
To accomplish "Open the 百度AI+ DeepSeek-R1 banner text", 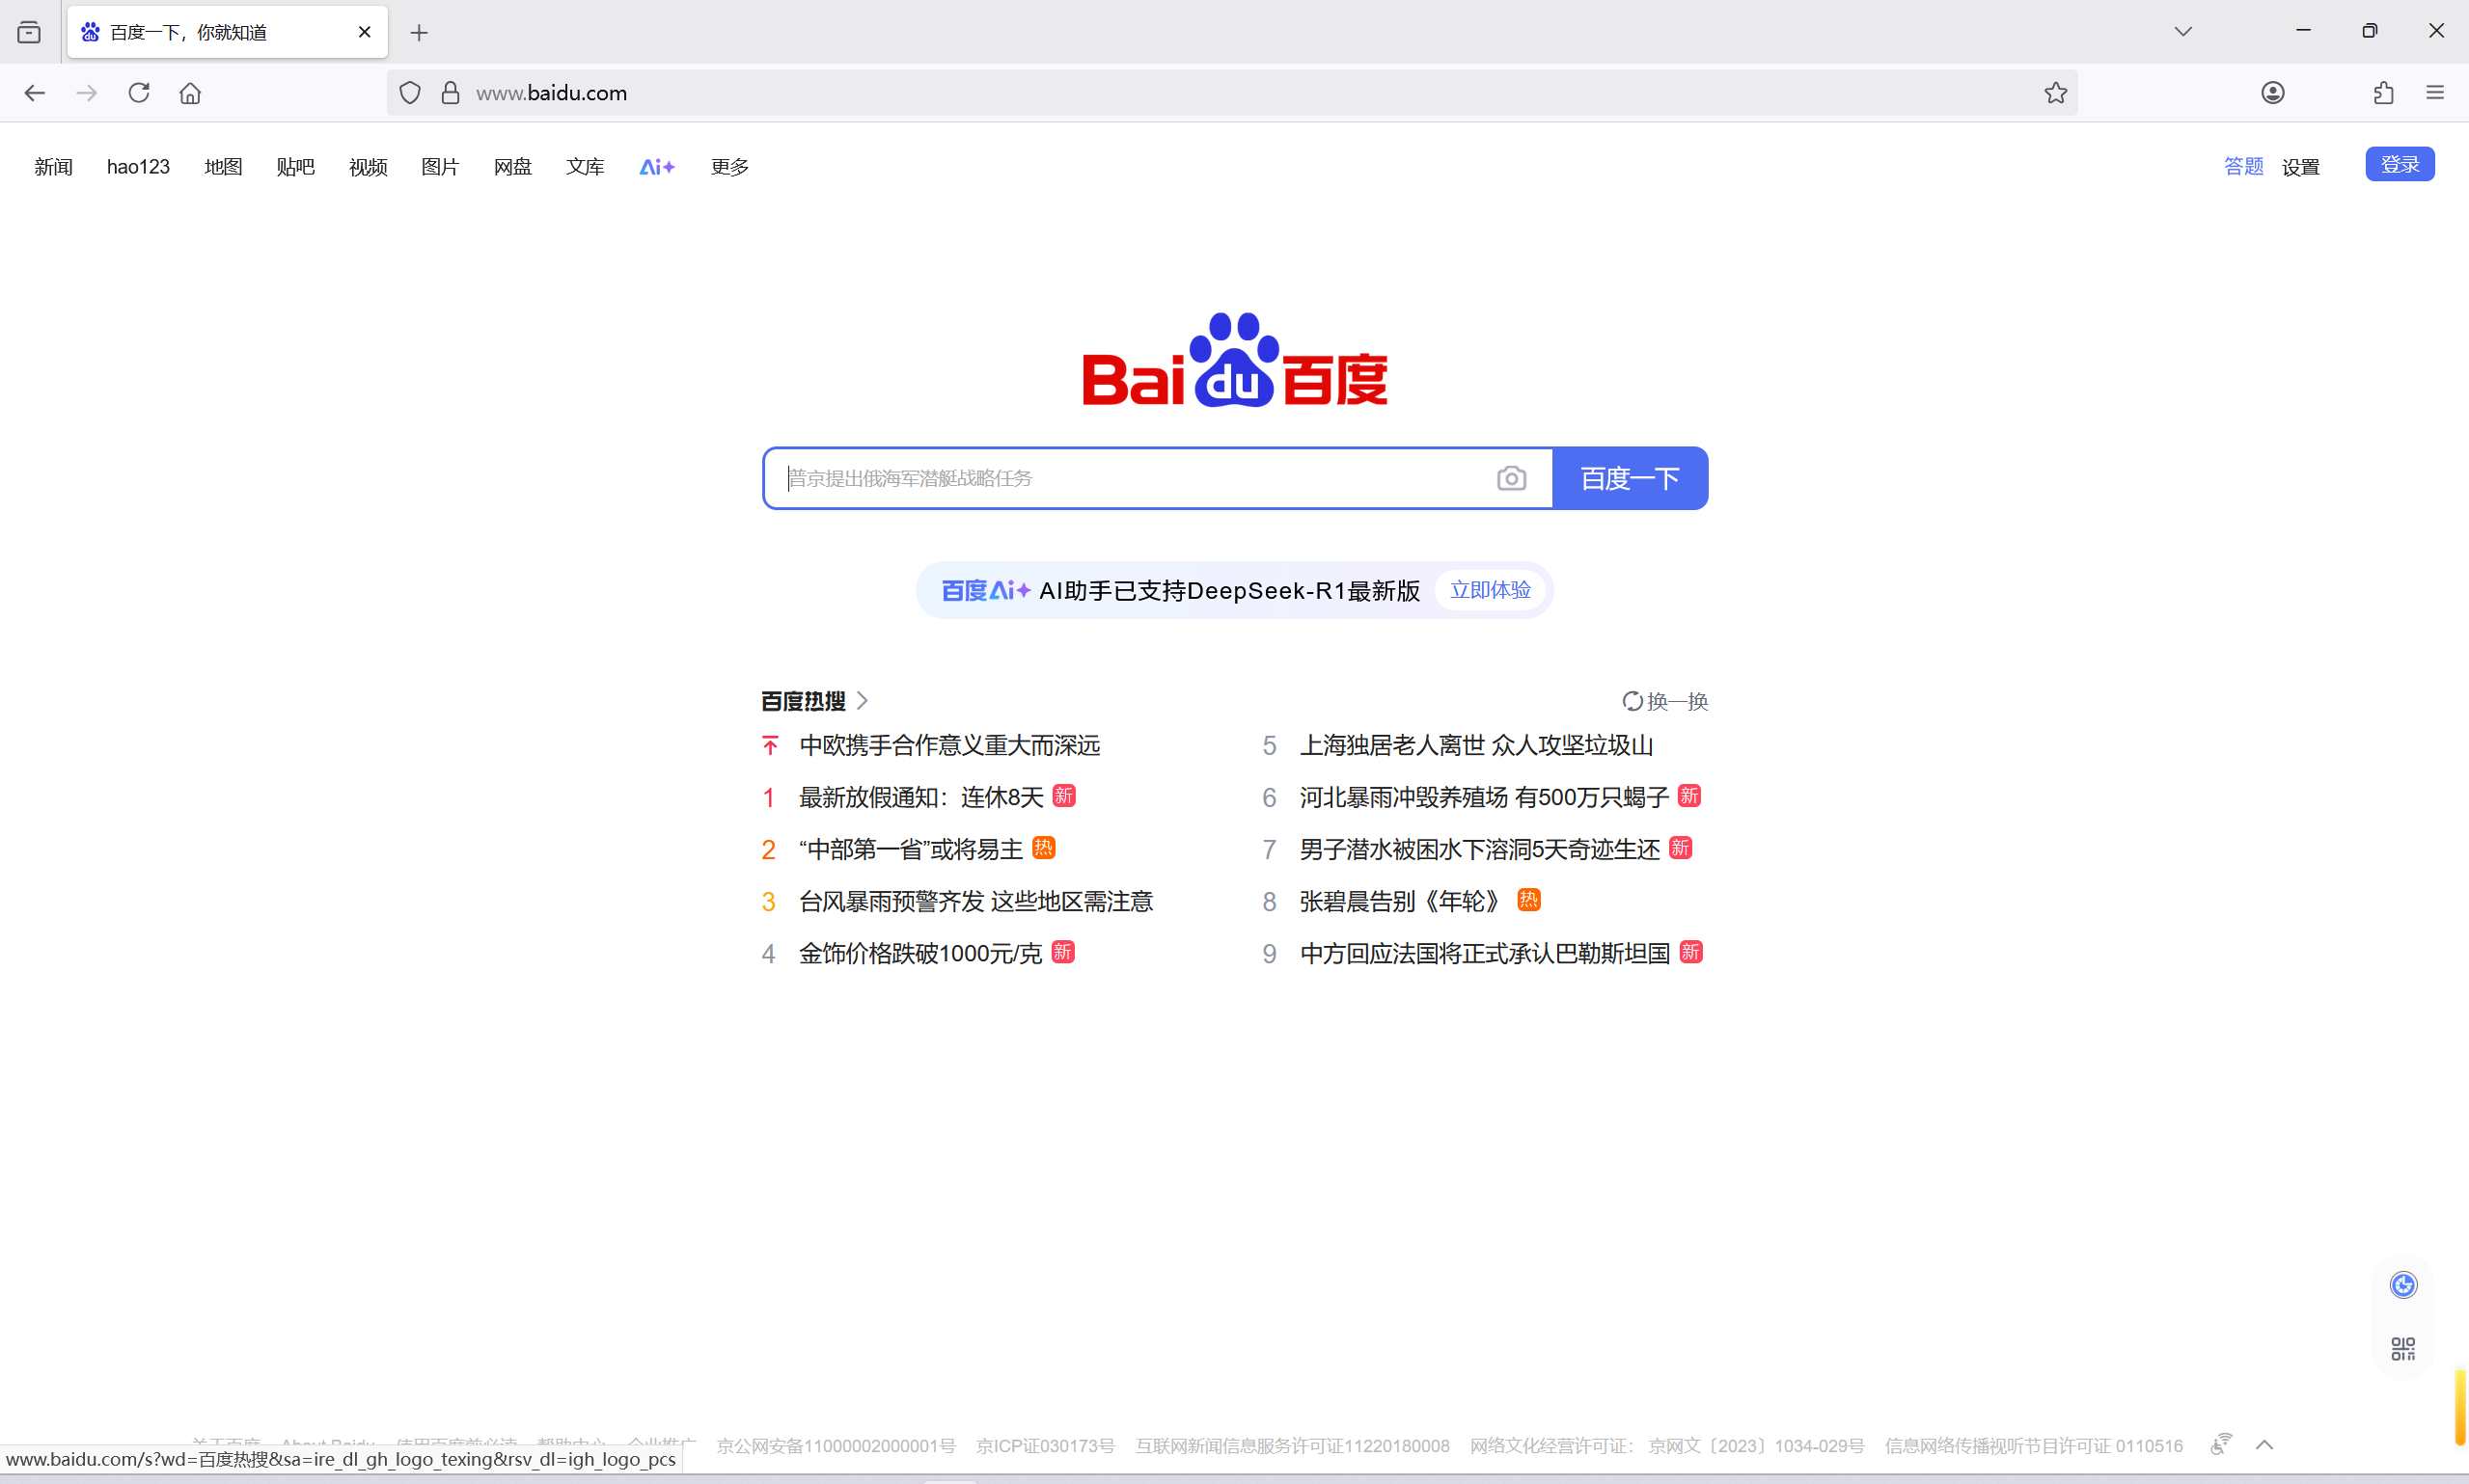I will pos(1181,591).
